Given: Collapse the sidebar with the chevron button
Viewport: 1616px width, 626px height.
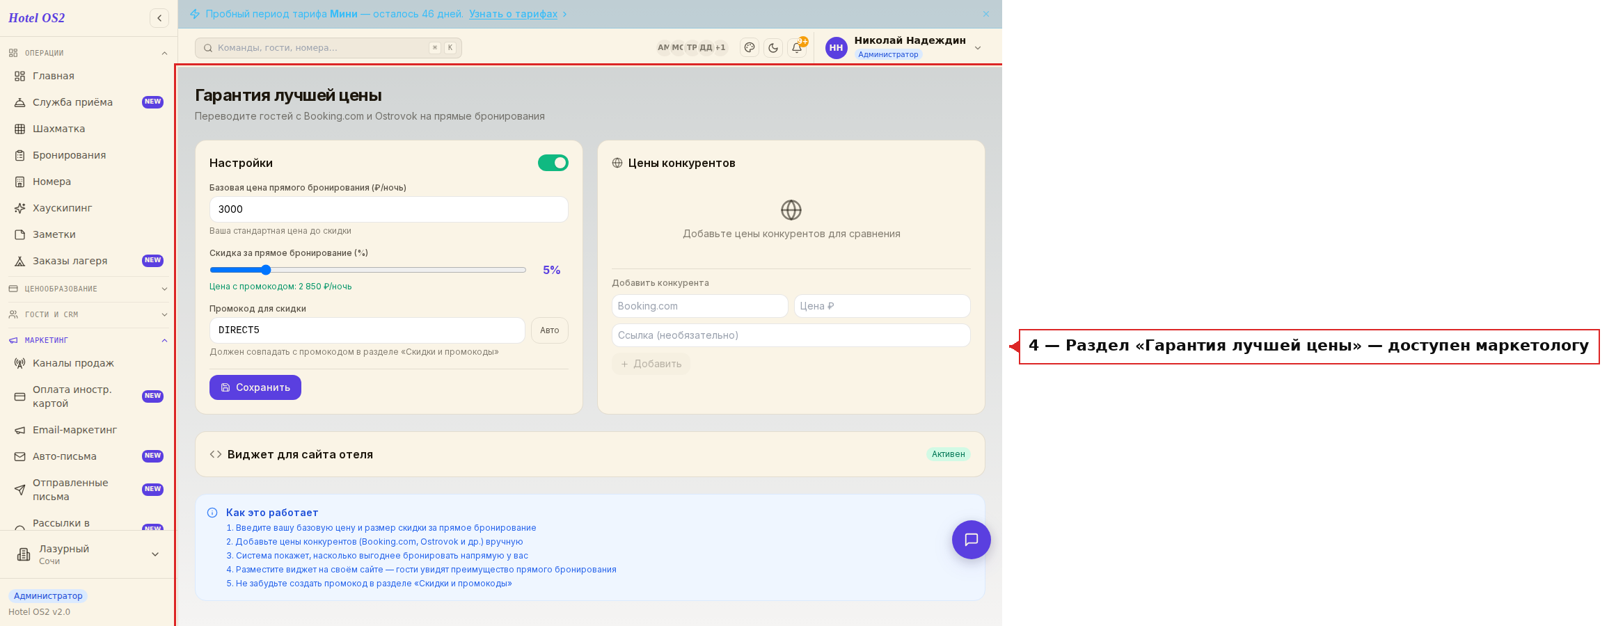Looking at the screenshot, I should tap(159, 18).
